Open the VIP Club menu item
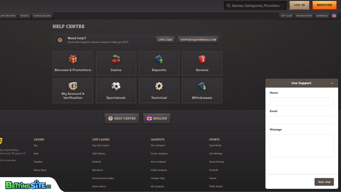341x192 pixels. click(286, 16)
